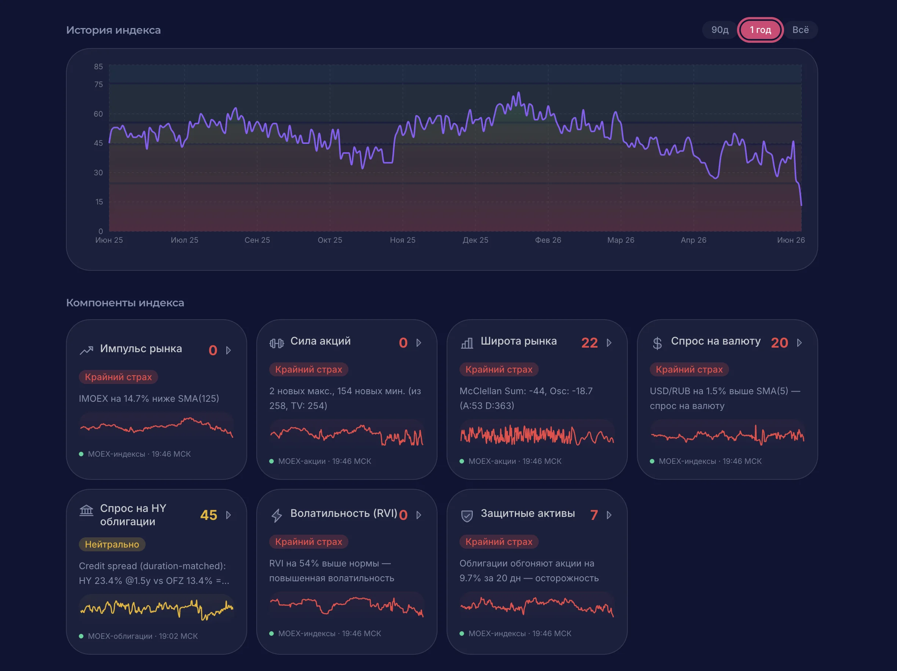
Task: Click the МОЕХ-облигации · 19:02 МСК source line
Action: 143,636
